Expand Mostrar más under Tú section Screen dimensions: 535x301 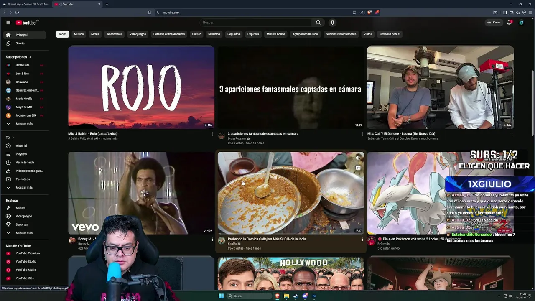click(24, 188)
